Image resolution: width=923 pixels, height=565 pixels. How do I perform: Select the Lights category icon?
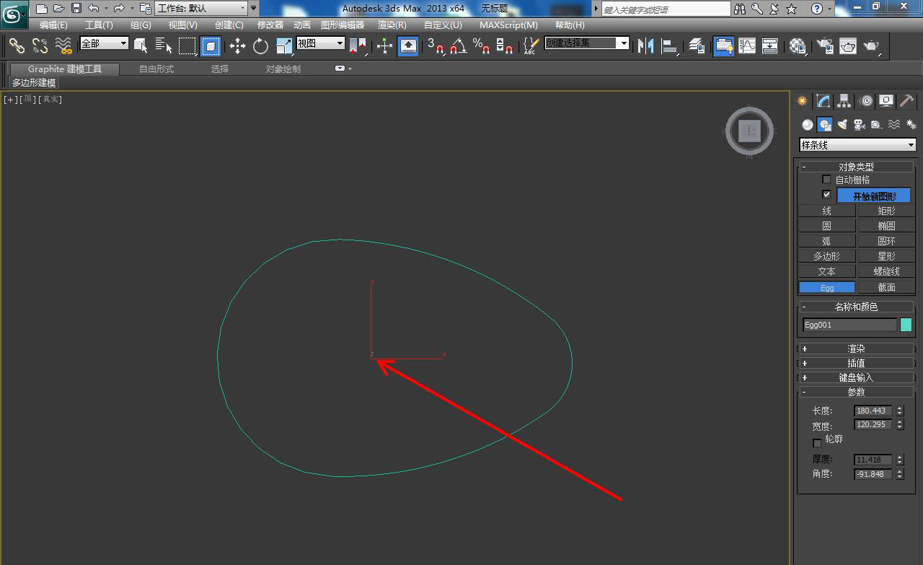[x=842, y=125]
